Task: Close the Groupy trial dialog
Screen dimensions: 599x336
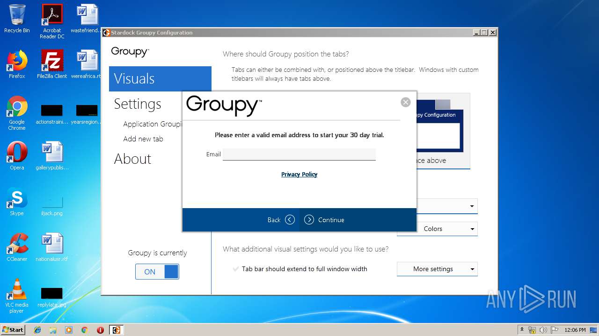Action: pos(406,102)
